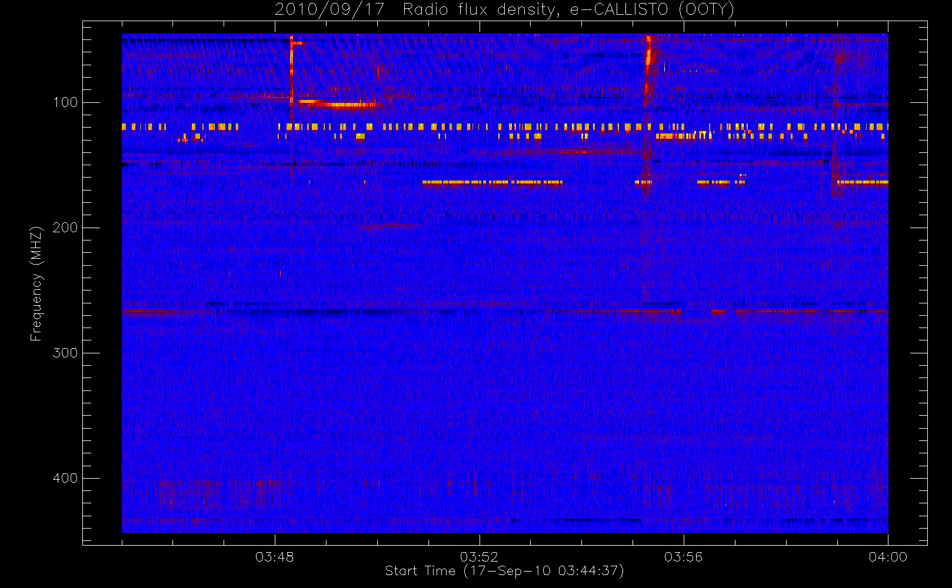Click the 'Start Time (17-Sep-10 03:44:37)' label
952x588 pixels.
click(x=504, y=571)
